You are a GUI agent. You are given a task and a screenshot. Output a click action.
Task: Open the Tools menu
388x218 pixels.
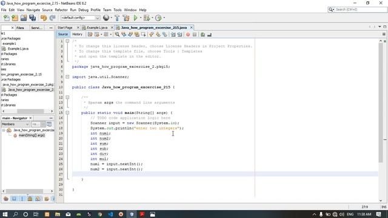tap(118, 10)
